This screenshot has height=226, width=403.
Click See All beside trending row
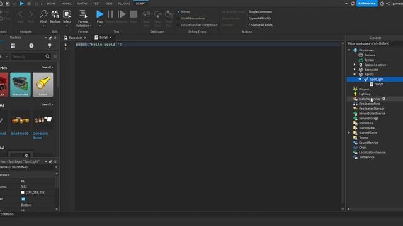coord(47,105)
